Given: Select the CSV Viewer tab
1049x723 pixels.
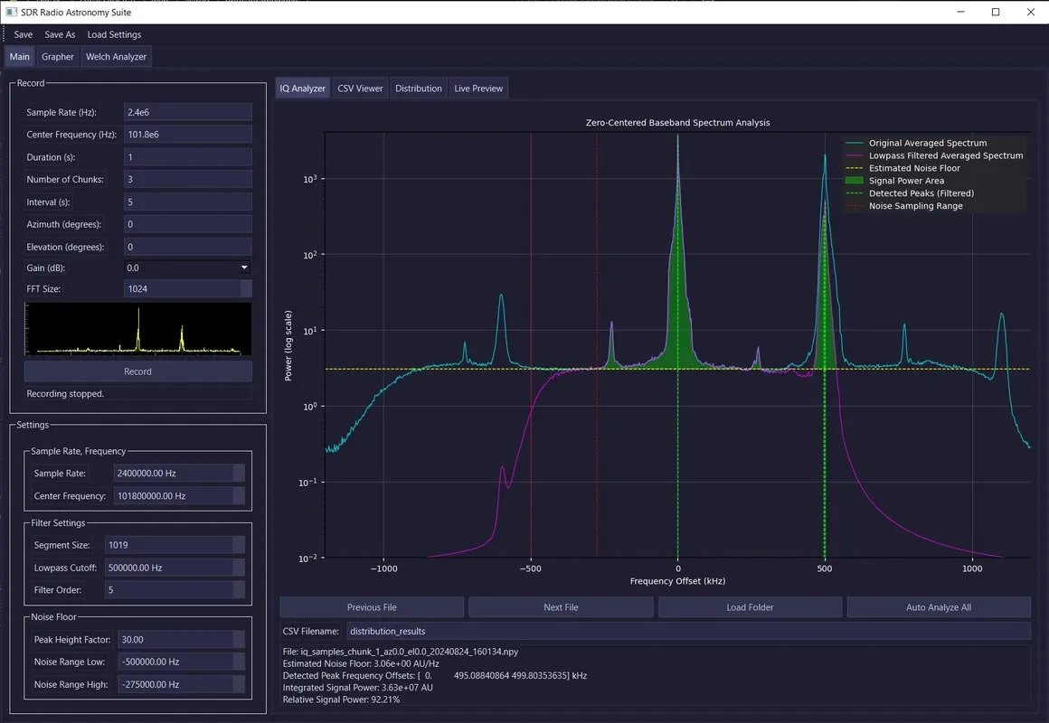Looking at the screenshot, I should [x=360, y=89].
